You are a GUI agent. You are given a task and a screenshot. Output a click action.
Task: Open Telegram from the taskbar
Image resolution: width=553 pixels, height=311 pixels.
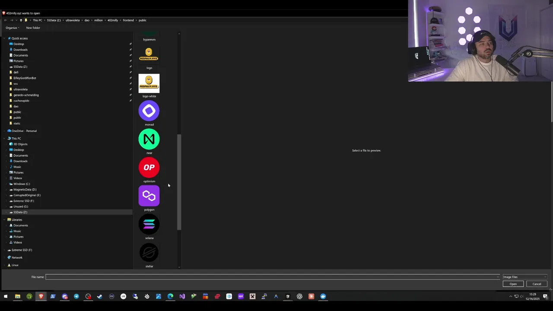point(76,296)
